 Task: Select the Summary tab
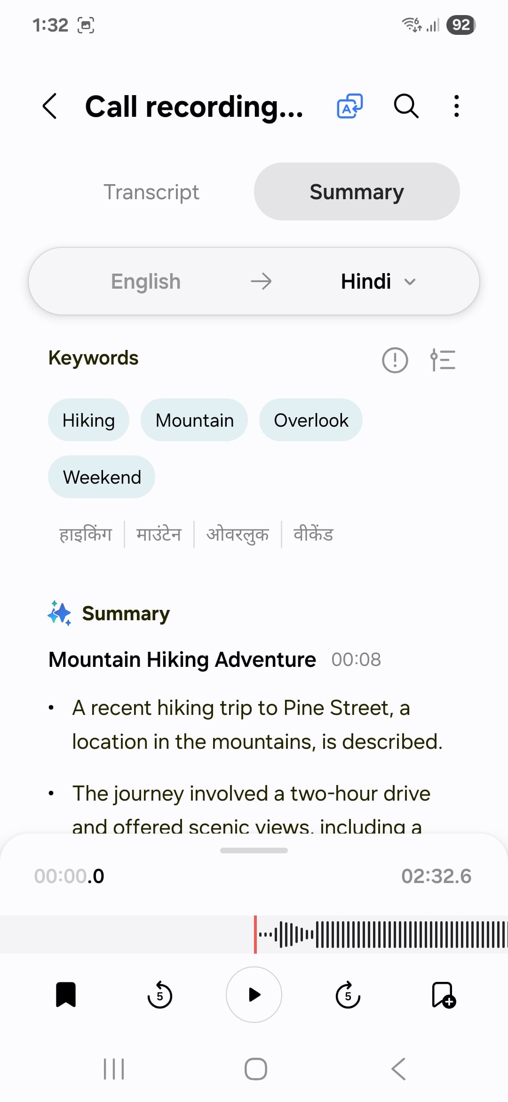(357, 192)
